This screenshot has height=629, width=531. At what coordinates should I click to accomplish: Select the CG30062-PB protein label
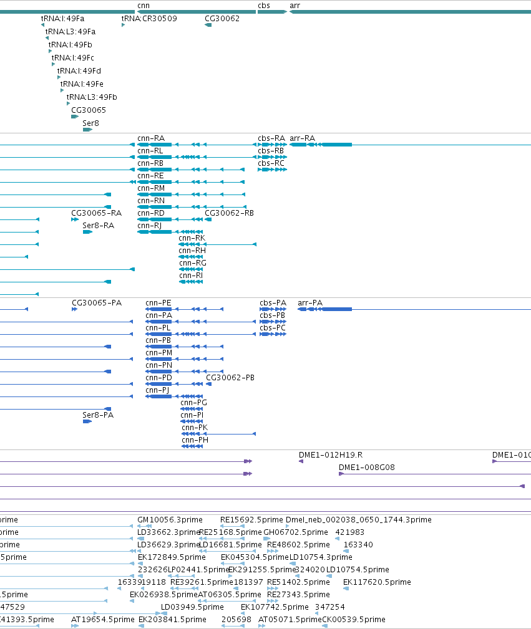coord(230,378)
